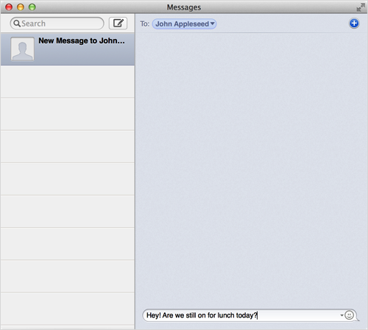Viewport: 368px width, 330px height.
Task: Open the New Message to John conversation
Action: coord(68,49)
